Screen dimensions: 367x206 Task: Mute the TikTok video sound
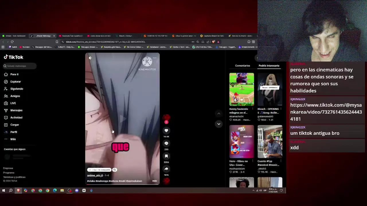(90, 58)
